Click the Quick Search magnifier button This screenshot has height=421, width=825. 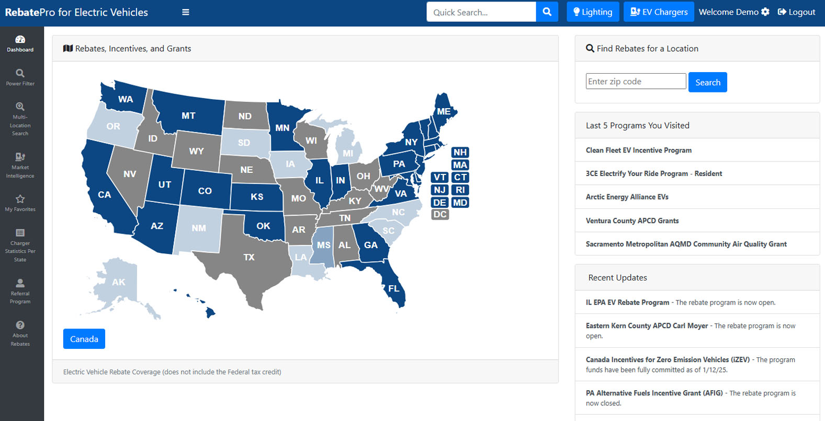[547, 12]
